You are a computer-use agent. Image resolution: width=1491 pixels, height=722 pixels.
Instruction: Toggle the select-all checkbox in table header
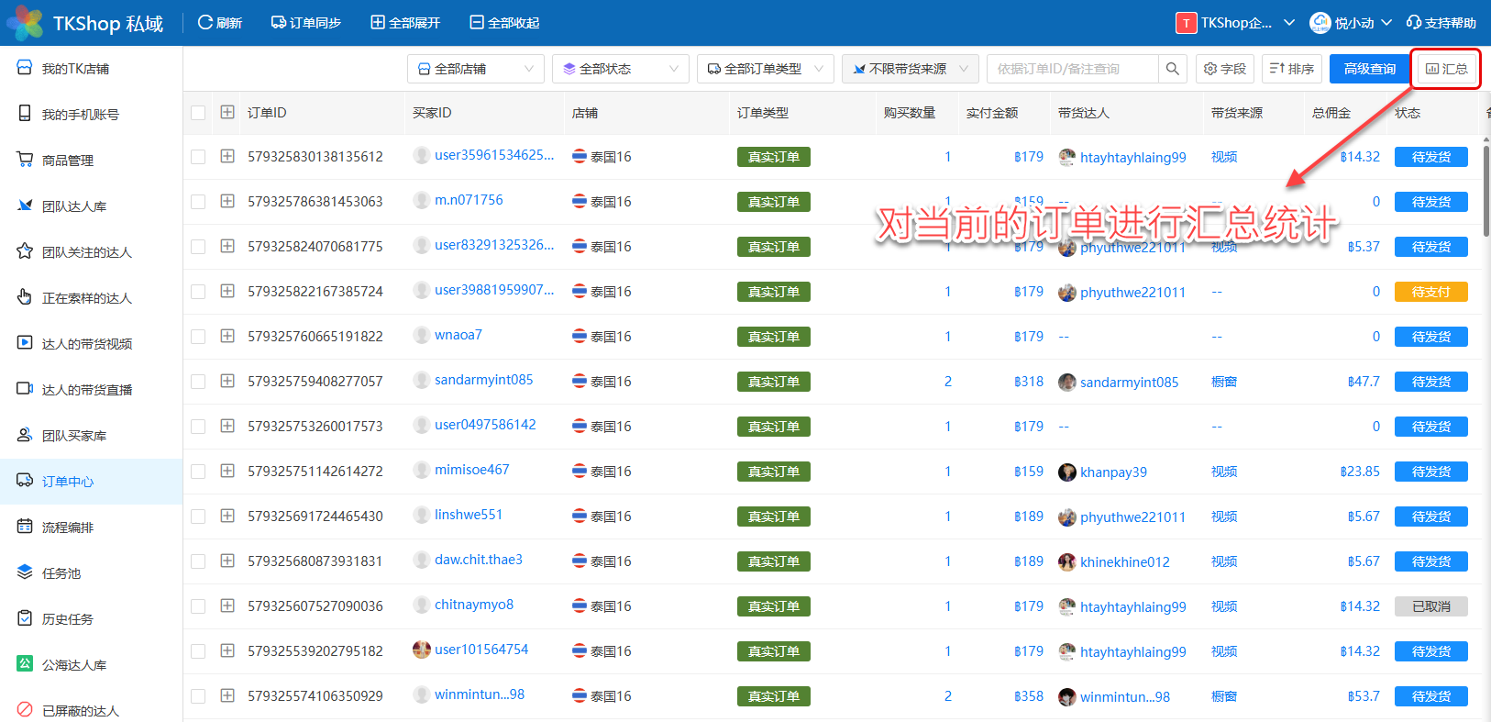[x=198, y=113]
